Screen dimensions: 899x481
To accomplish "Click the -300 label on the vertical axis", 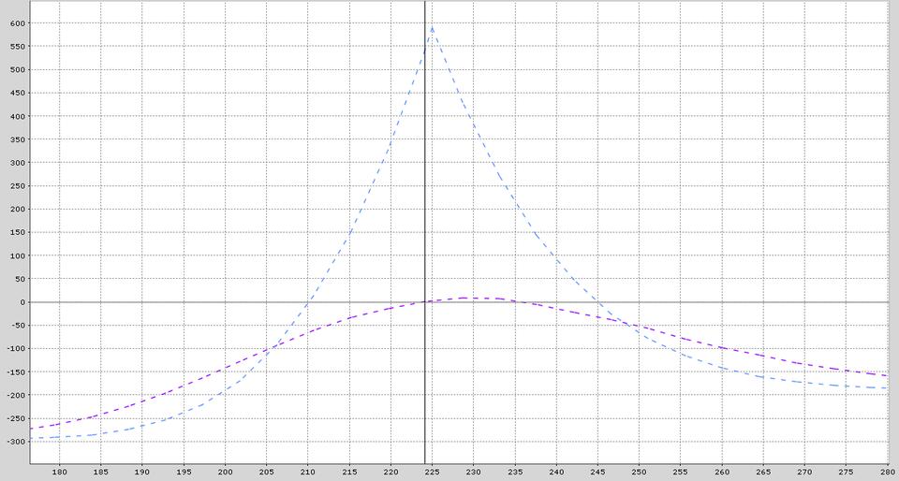I will 18,442.
